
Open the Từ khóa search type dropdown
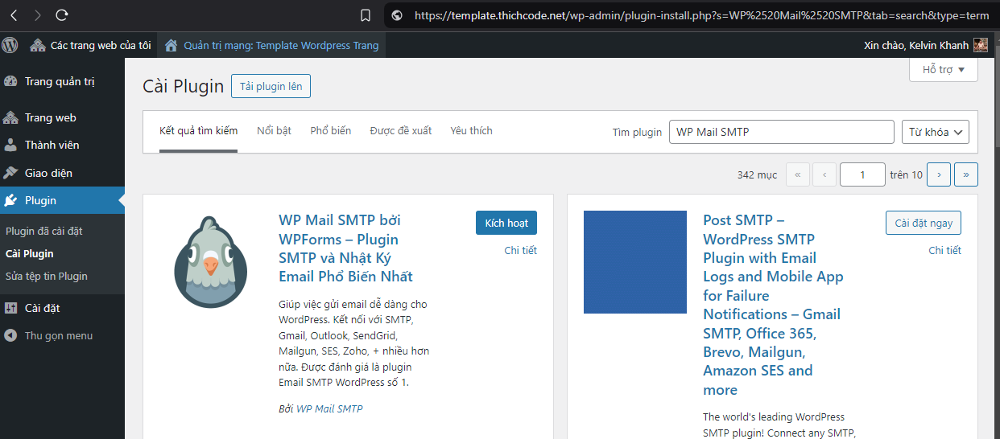[936, 132]
